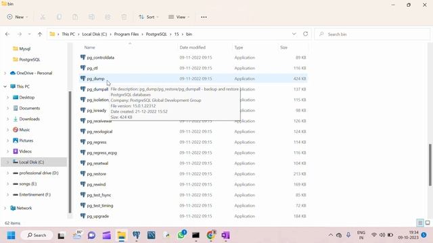
Task: Open the Sort dropdown
Action: pyautogui.click(x=149, y=17)
